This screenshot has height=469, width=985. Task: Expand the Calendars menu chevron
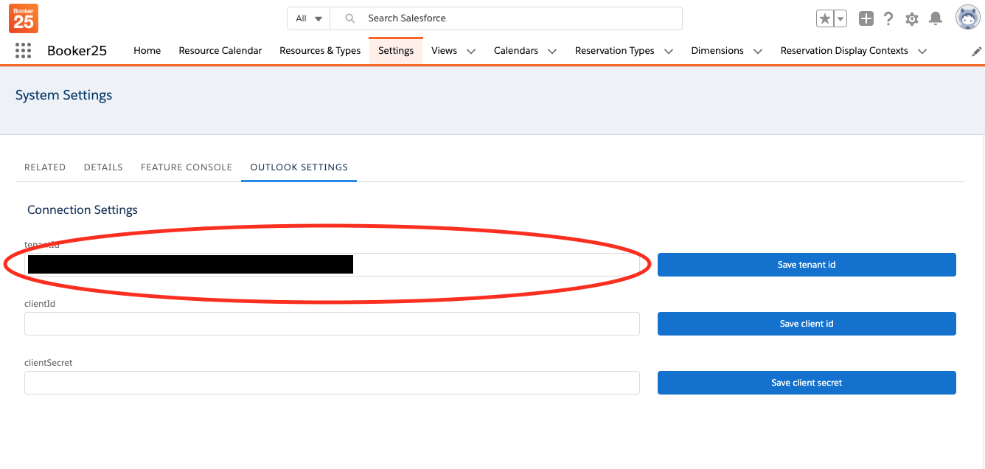click(x=552, y=51)
